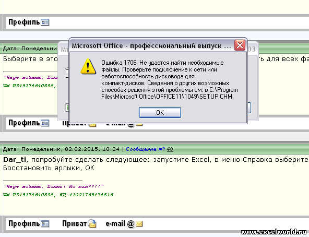This screenshot has width=309, height=237.
Task: Click the Microsoft Office dialog title bar
Action: click(151, 45)
